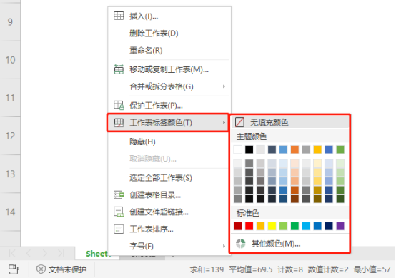Click 求和=139 in status bar
Image resolution: width=396 pixels, height=278 pixels.
click(x=207, y=269)
